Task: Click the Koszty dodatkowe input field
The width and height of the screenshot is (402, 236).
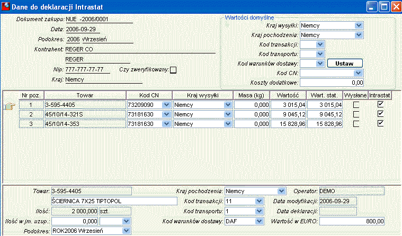Action: pos(332,83)
